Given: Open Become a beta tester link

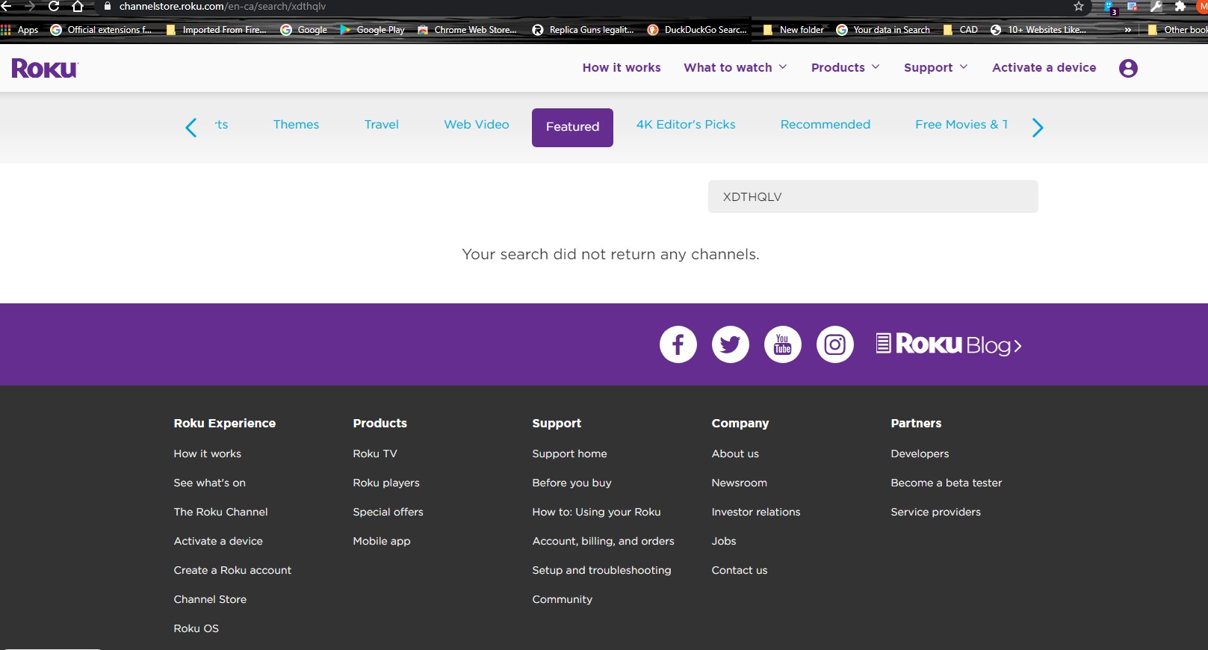Looking at the screenshot, I should tap(947, 483).
